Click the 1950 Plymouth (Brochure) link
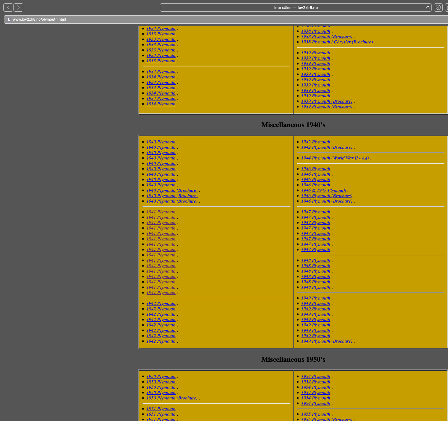 [x=172, y=398]
